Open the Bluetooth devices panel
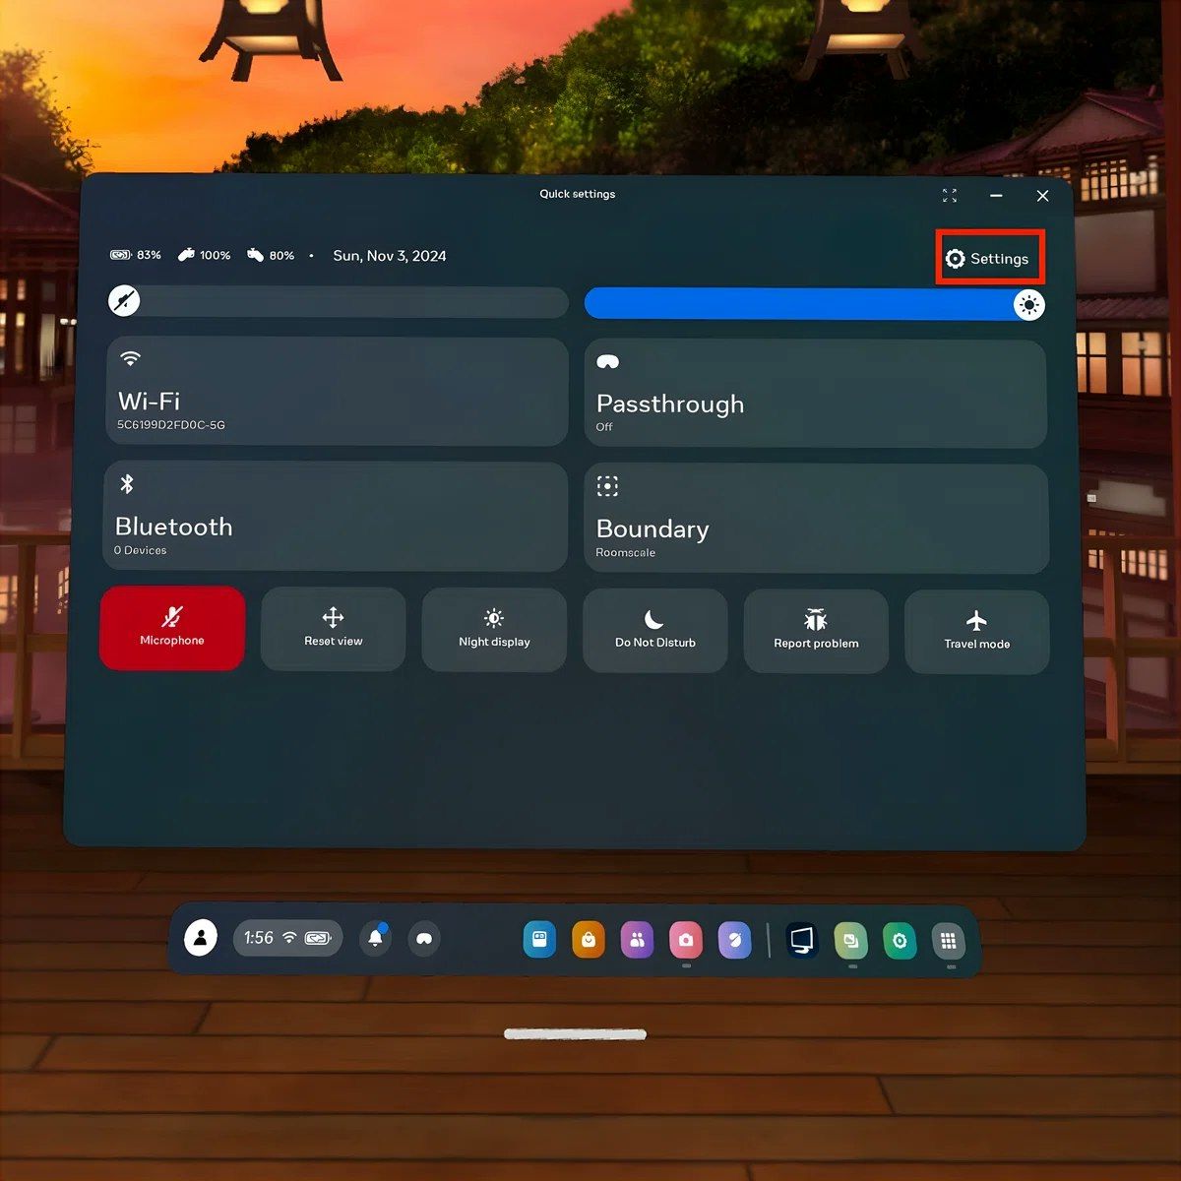 pyautogui.click(x=335, y=516)
